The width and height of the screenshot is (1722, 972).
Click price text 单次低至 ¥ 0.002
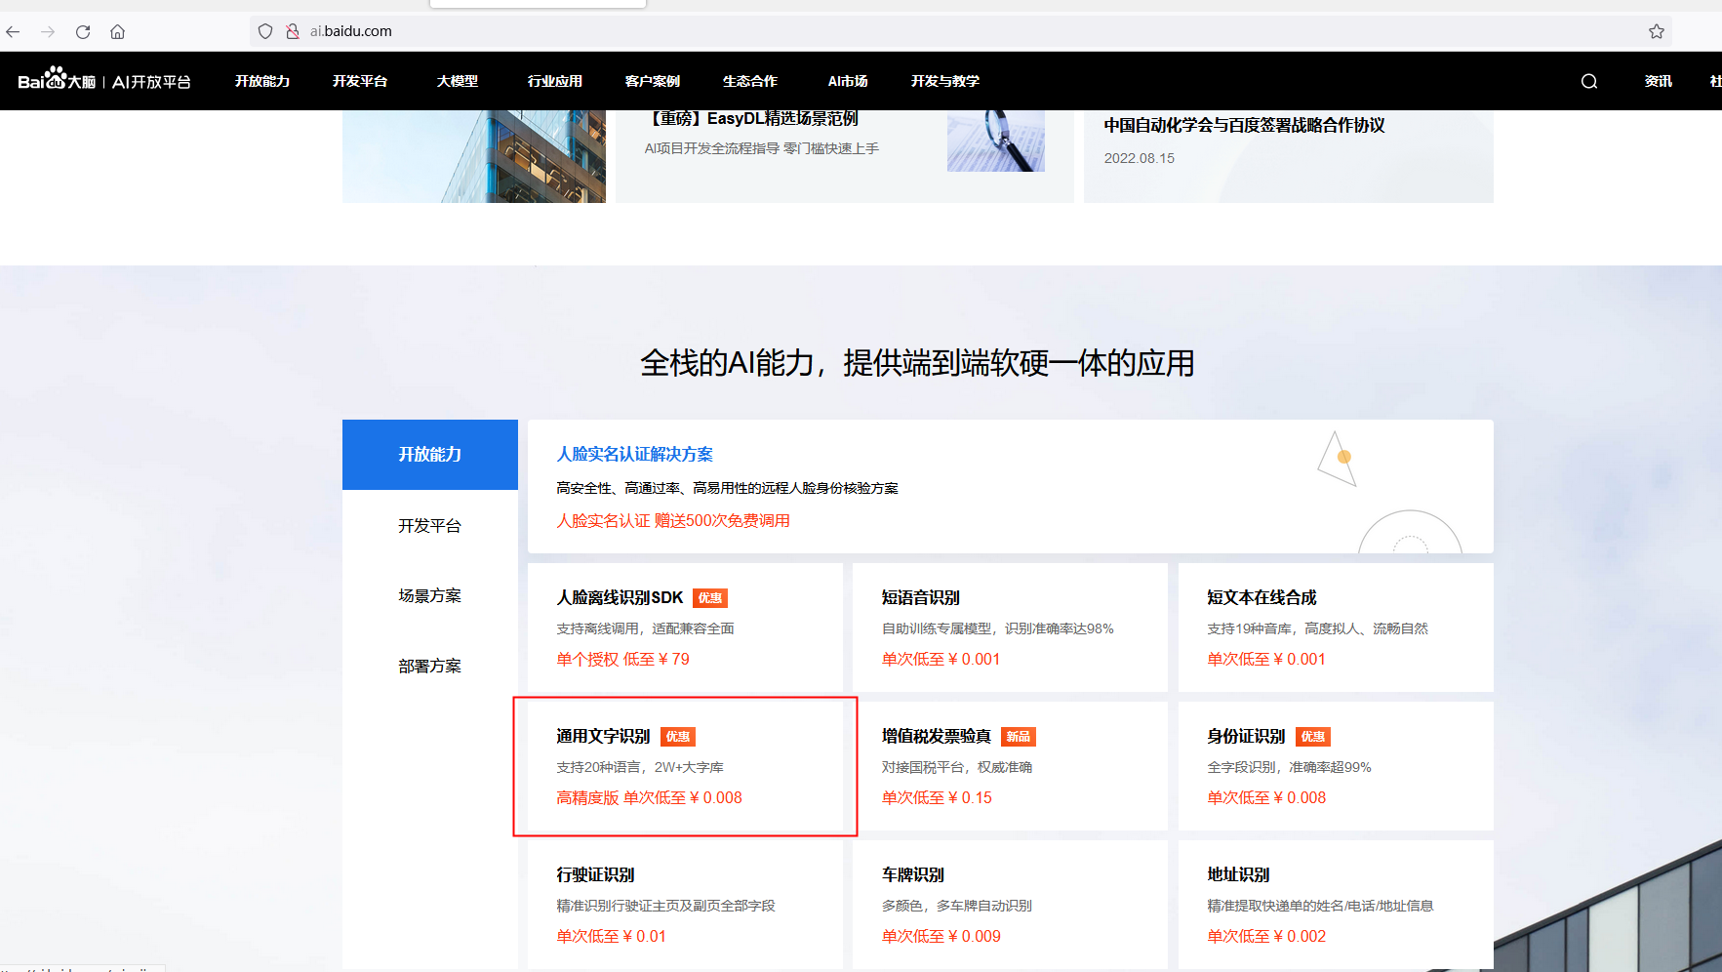point(1266,937)
